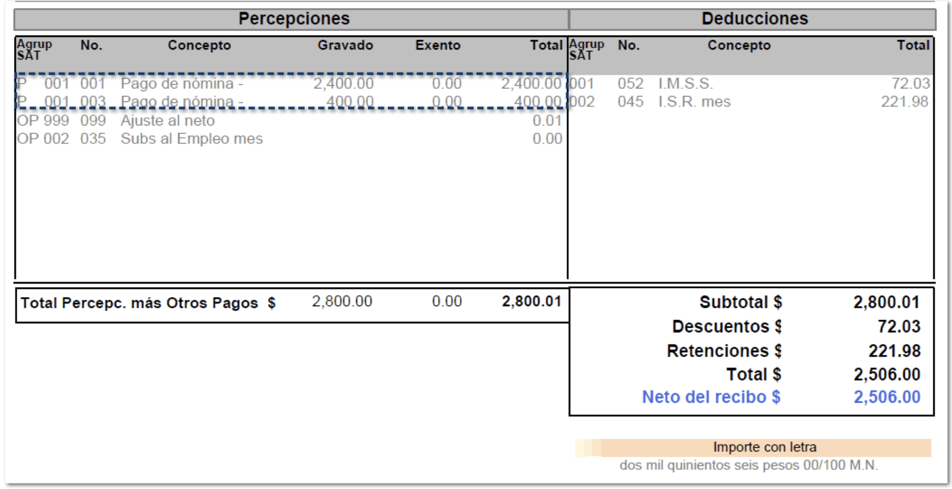Click the blue Neto del recibo $ text

(711, 397)
